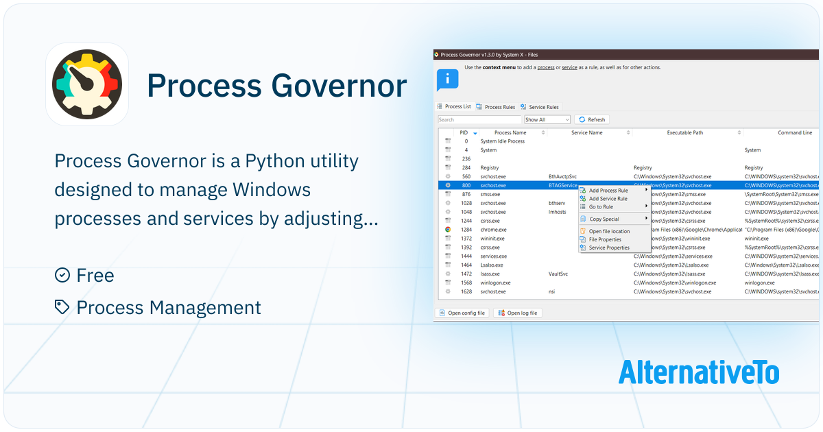This screenshot has width=823, height=432.
Task: Click icon of PID 4 System row
Action: pyautogui.click(x=447, y=150)
